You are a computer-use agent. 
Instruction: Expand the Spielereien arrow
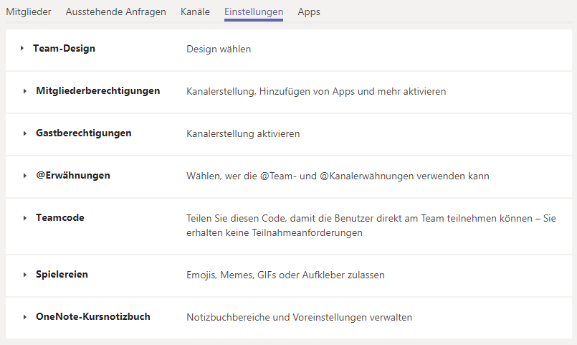click(x=24, y=275)
